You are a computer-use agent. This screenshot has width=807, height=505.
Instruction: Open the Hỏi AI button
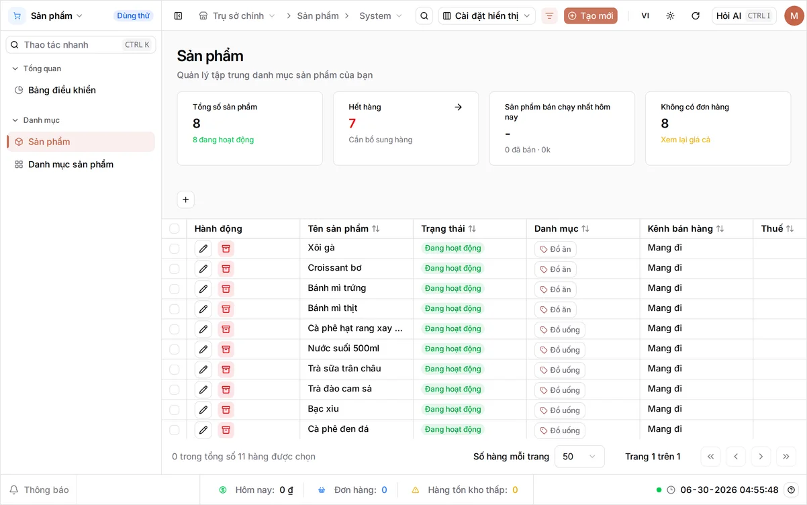(x=744, y=15)
